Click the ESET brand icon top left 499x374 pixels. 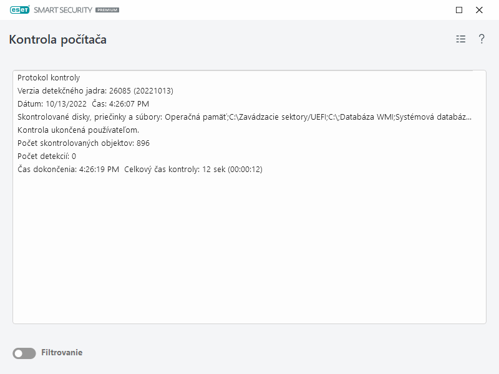[19, 10]
